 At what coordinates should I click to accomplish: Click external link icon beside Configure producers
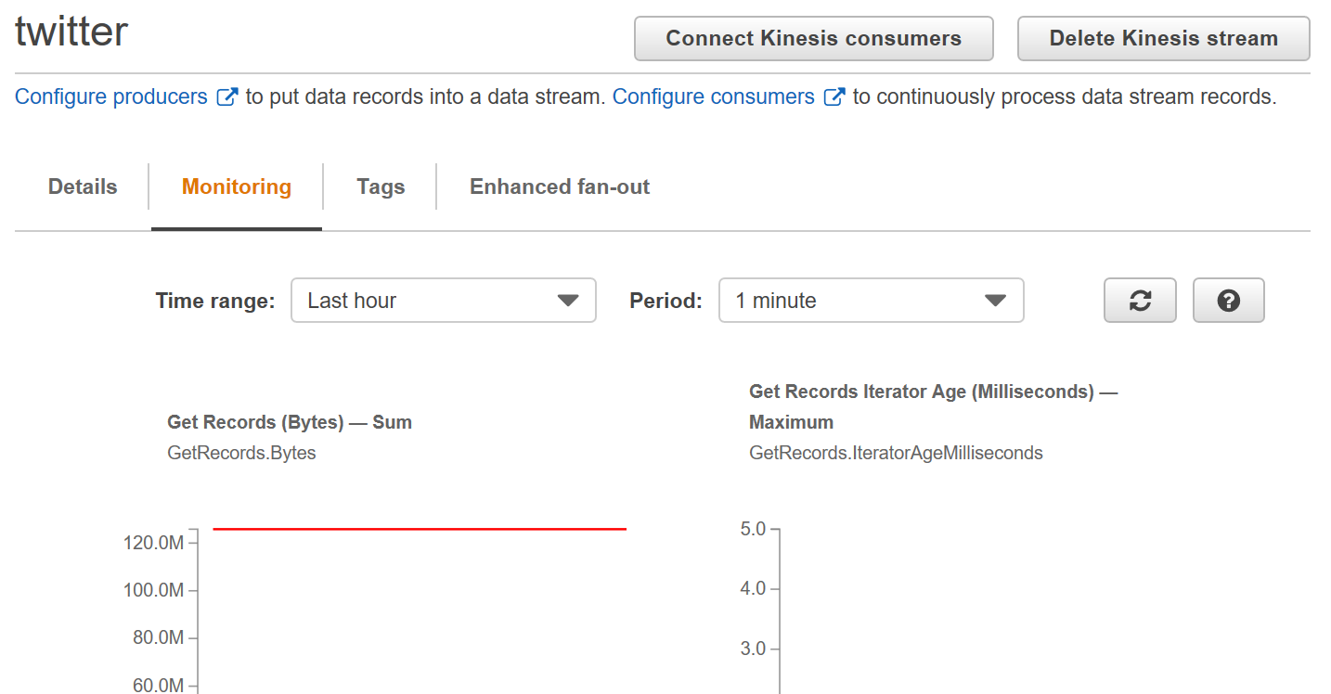[227, 96]
